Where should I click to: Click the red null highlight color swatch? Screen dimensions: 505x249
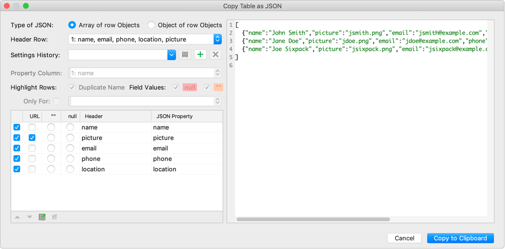190,87
